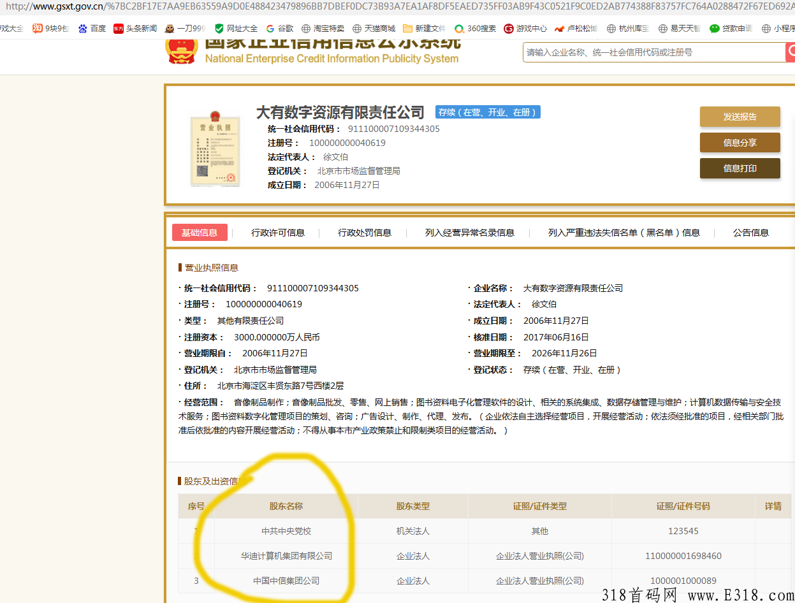Open the 360搜索 bookmark

(475, 29)
